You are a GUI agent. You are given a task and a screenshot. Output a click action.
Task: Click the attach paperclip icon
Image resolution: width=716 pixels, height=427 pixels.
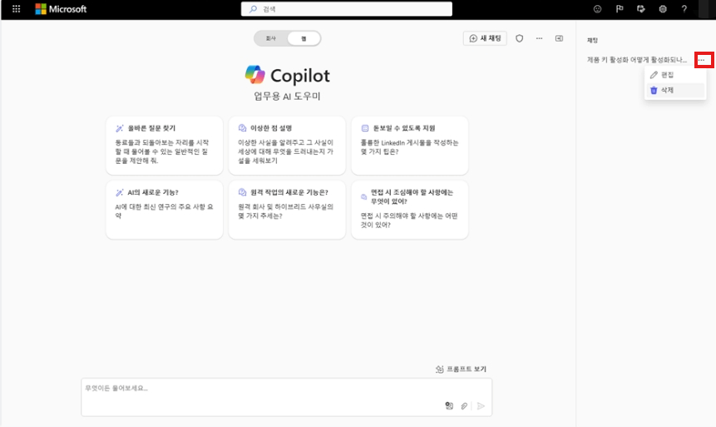464,406
